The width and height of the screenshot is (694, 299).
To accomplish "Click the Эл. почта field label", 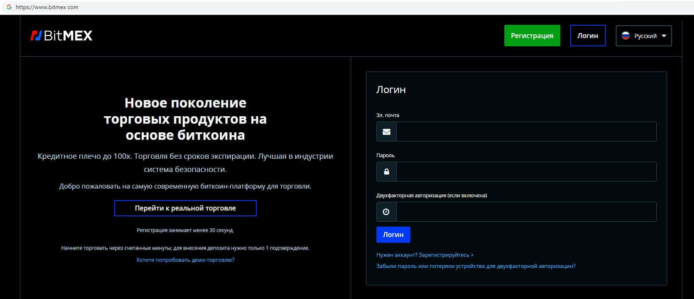I will click(x=388, y=115).
